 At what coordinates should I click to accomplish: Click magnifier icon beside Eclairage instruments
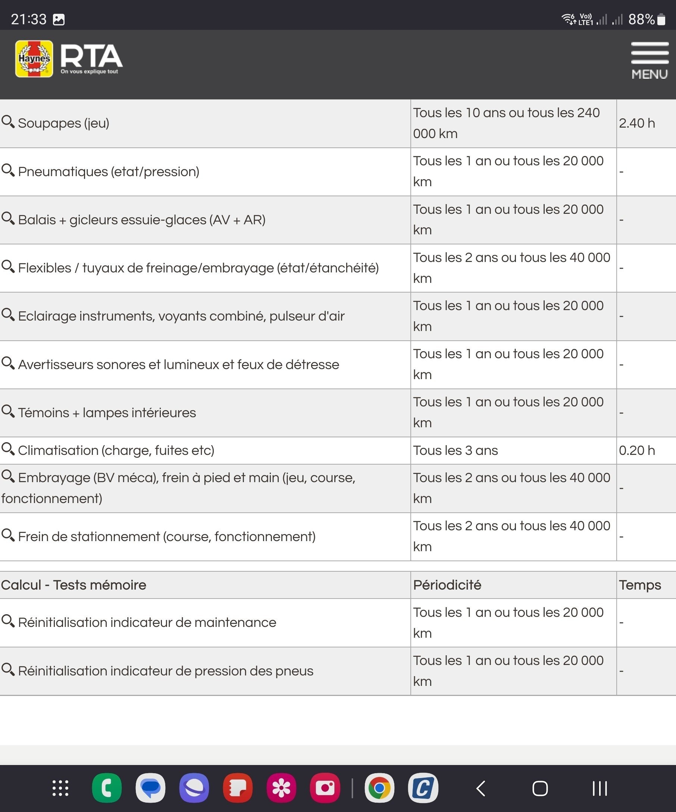[8, 315]
